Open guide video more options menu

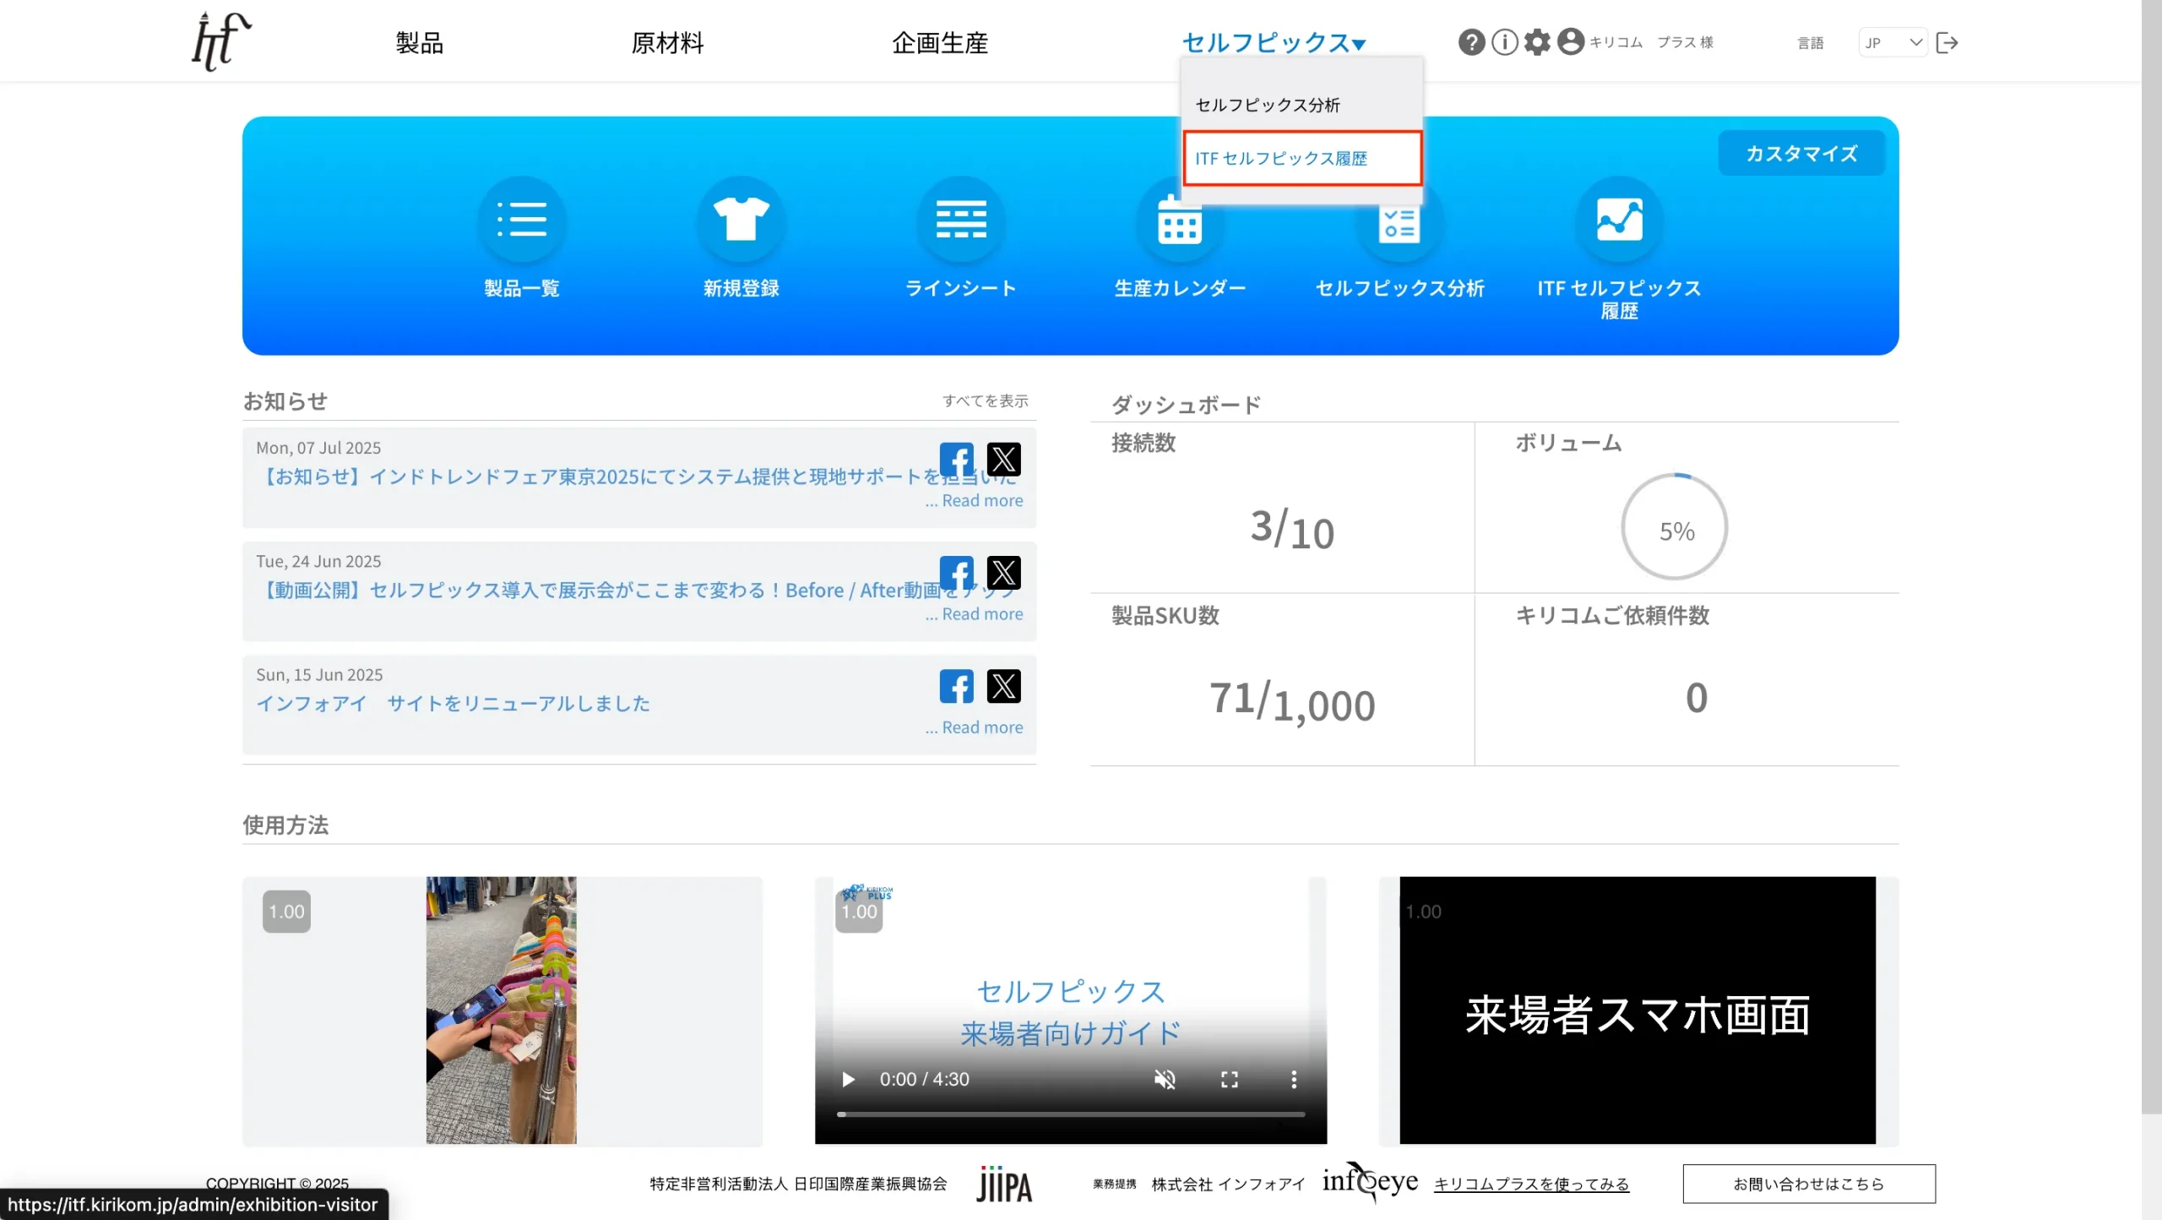1293,1079
